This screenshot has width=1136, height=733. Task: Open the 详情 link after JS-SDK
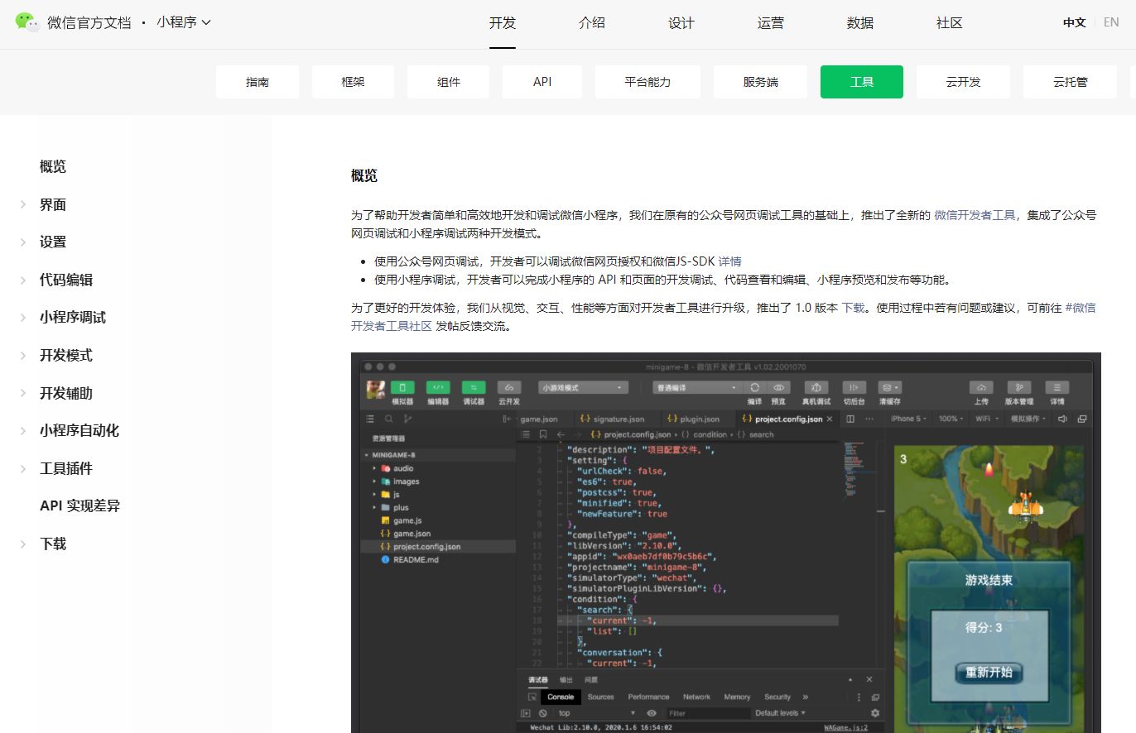tap(729, 261)
